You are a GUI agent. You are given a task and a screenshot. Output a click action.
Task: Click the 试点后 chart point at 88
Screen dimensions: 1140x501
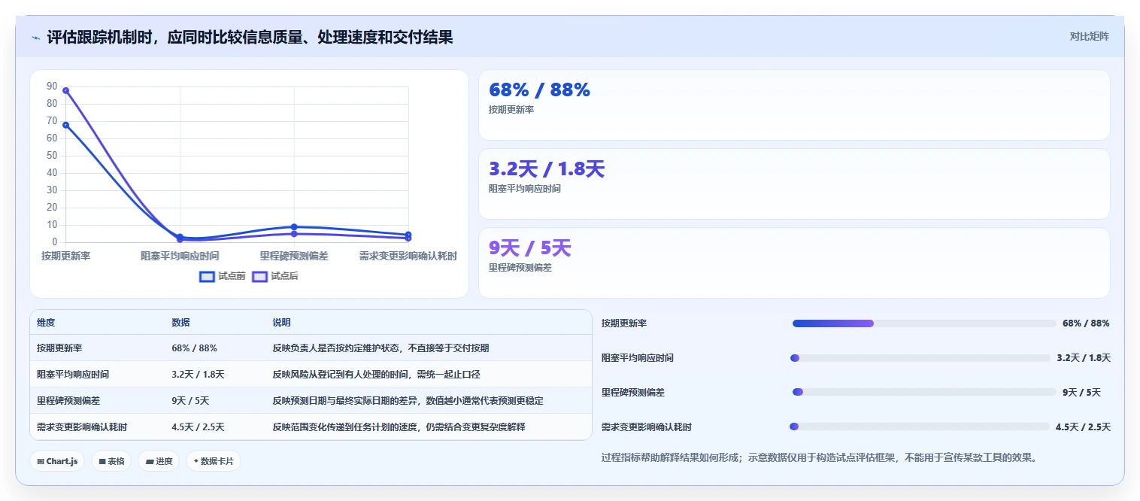[x=66, y=90]
